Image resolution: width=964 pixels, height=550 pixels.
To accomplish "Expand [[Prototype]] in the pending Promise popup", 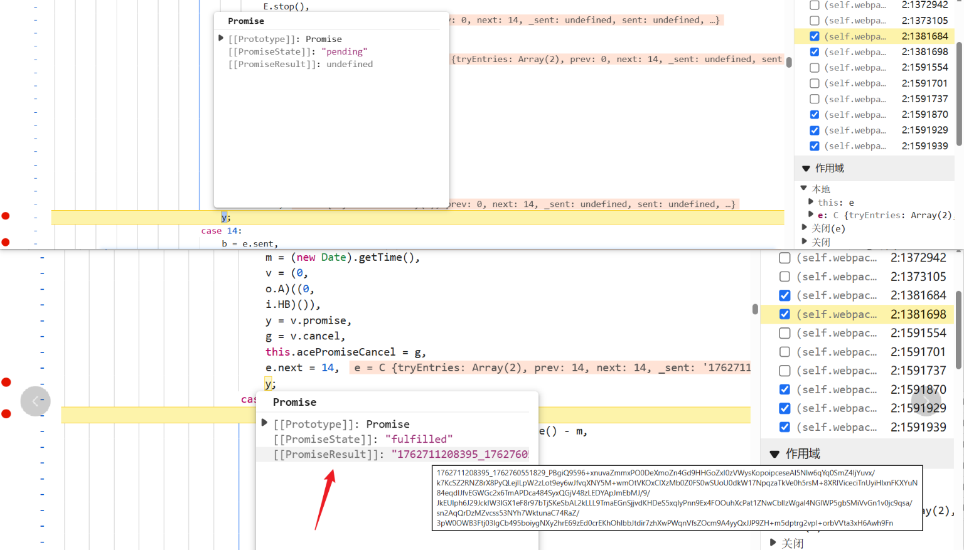I will tap(221, 39).
